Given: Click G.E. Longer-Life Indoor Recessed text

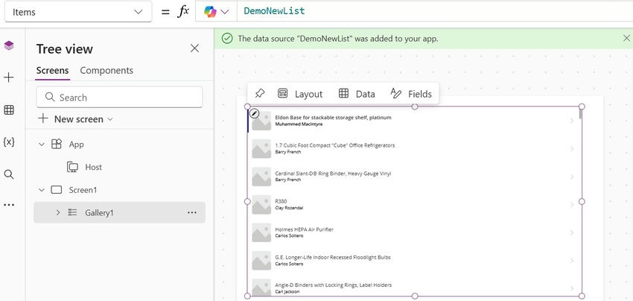Looking at the screenshot, I should [333, 257].
